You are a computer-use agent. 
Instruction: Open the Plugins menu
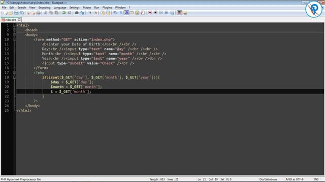click(107, 8)
